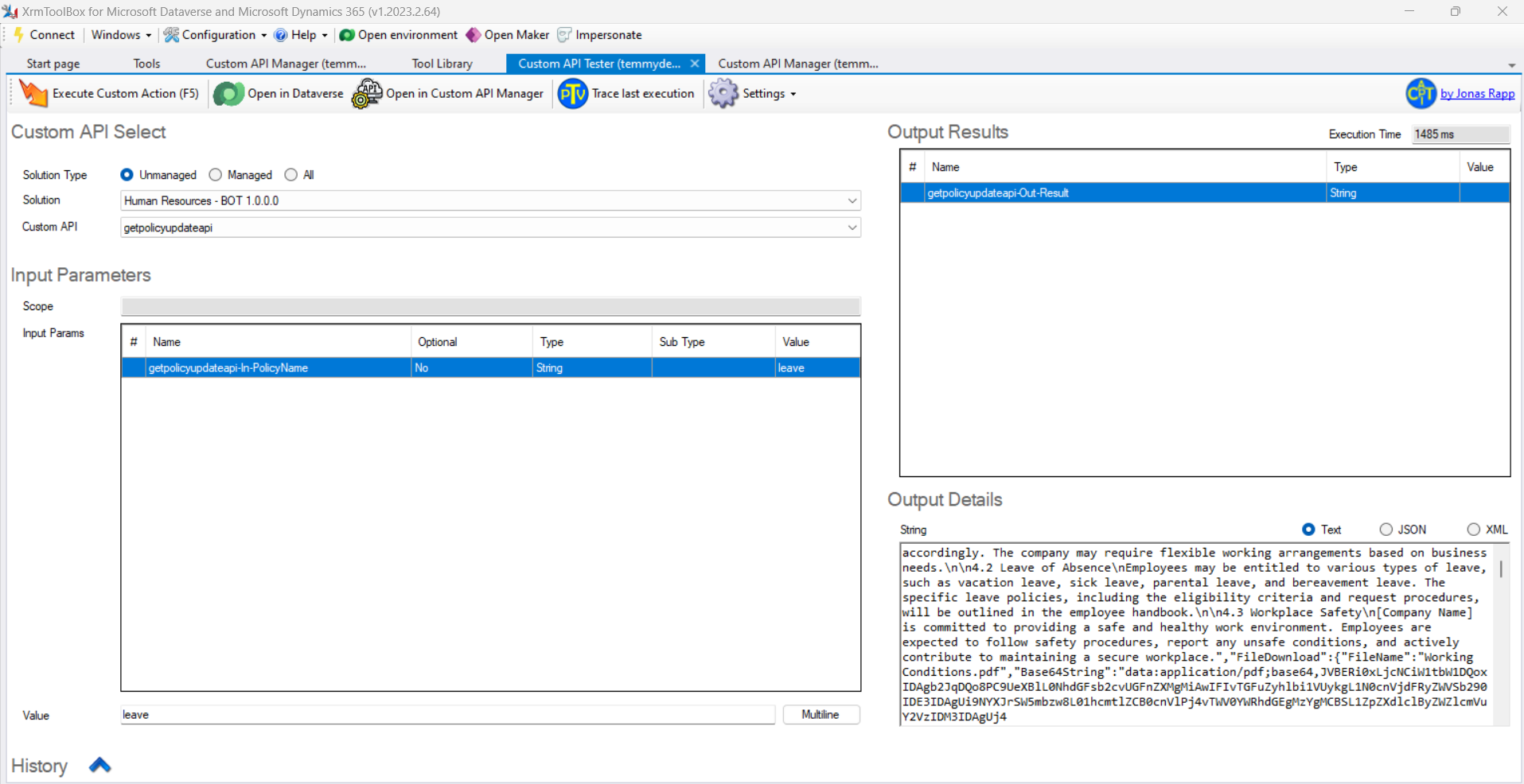Click the Open in Dataverse green icon
Image resolution: width=1524 pixels, height=784 pixels.
click(x=229, y=94)
